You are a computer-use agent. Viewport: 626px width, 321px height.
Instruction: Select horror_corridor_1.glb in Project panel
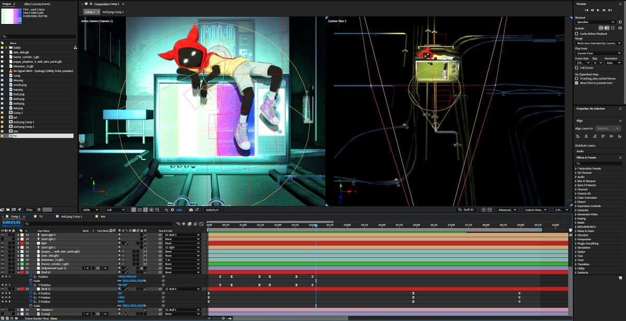[26, 57]
